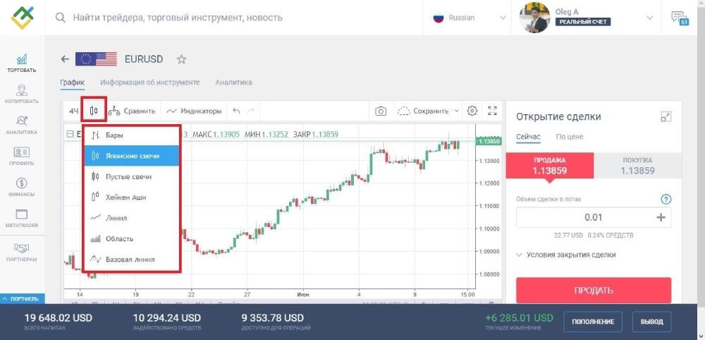Open chart settings gear

[472, 111]
